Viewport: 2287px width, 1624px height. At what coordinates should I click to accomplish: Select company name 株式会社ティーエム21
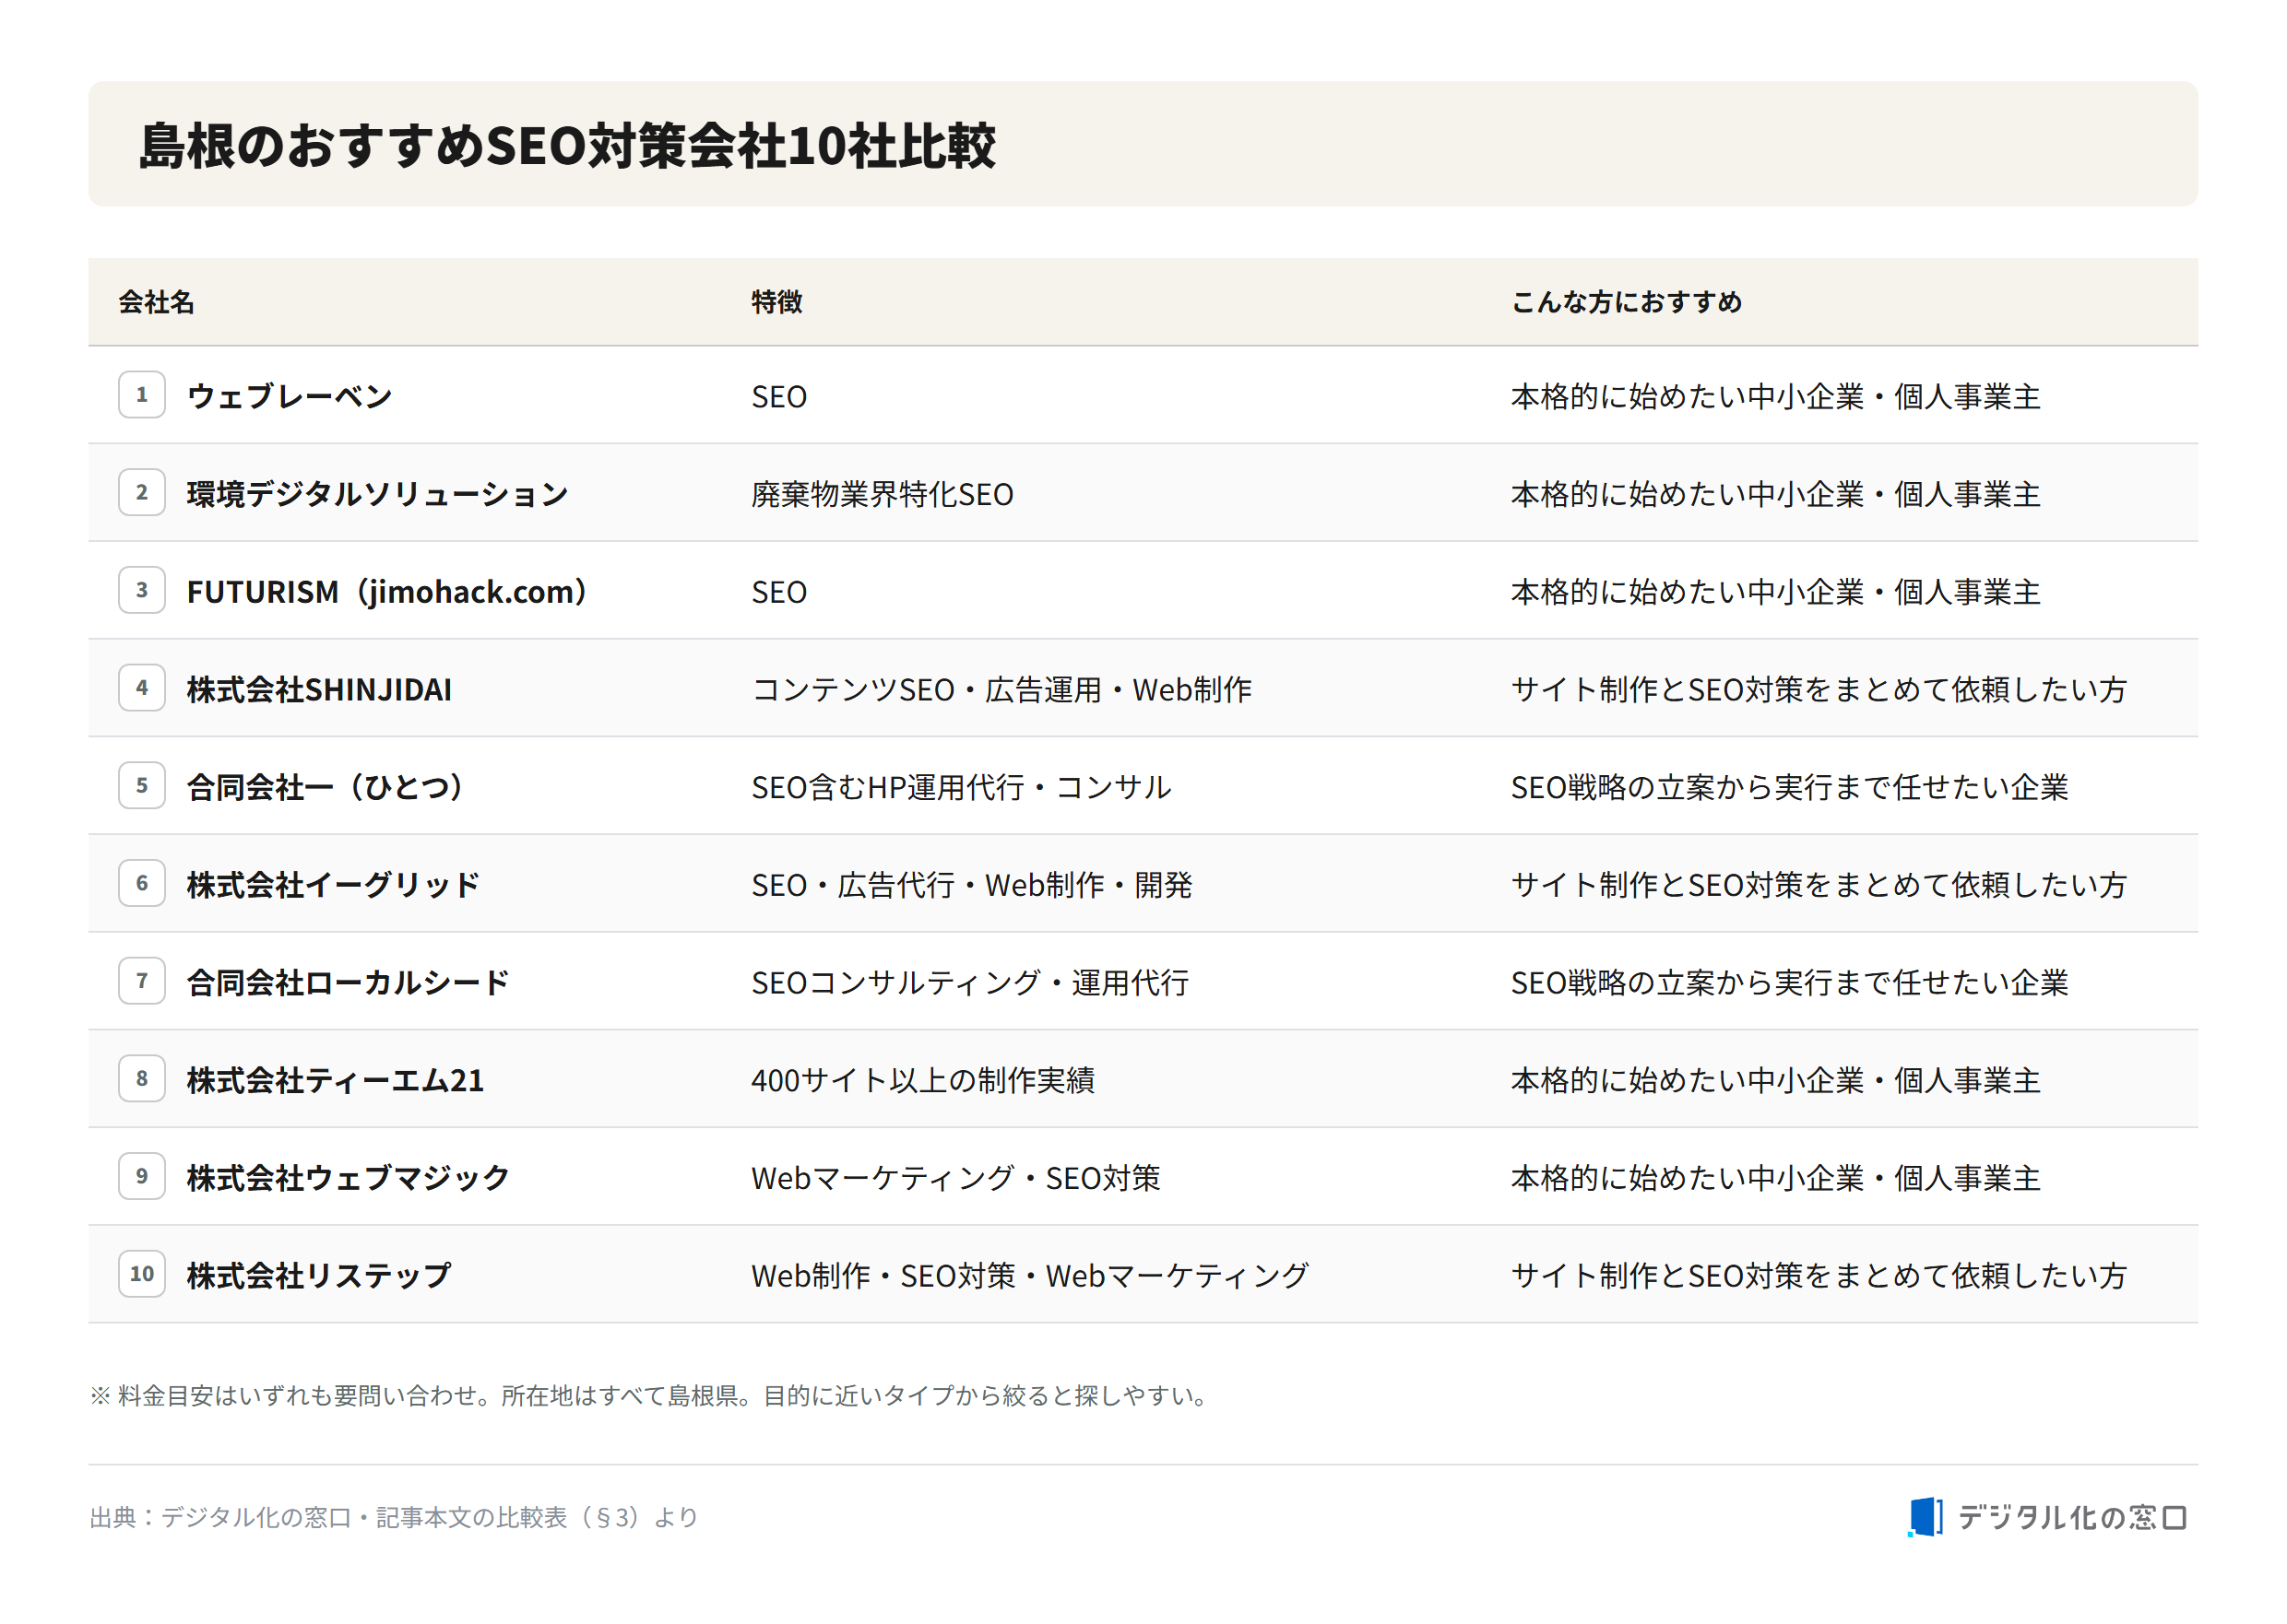(335, 1080)
